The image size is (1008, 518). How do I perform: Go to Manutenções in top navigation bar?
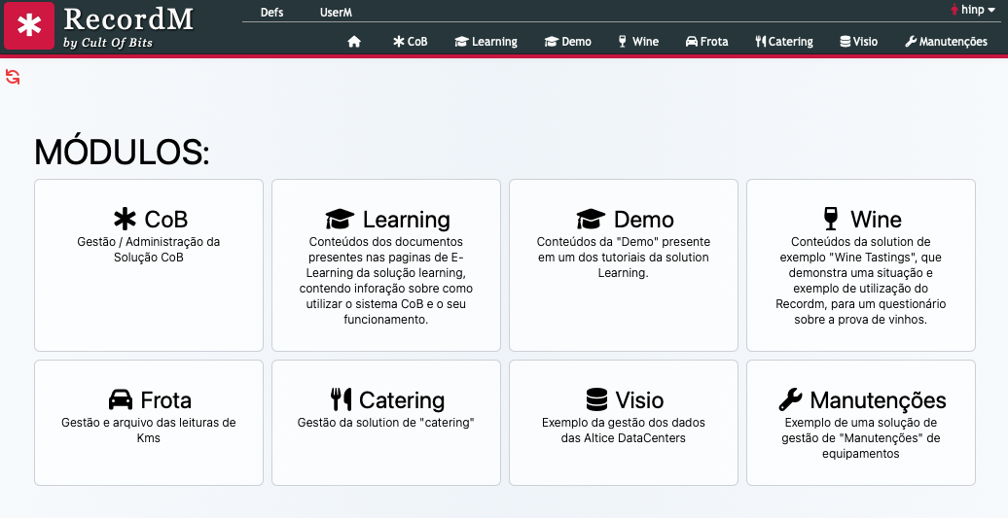[x=946, y=42]
